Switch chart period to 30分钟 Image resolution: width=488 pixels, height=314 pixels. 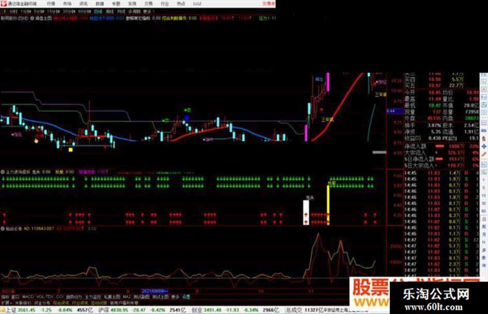pos(69,11)
